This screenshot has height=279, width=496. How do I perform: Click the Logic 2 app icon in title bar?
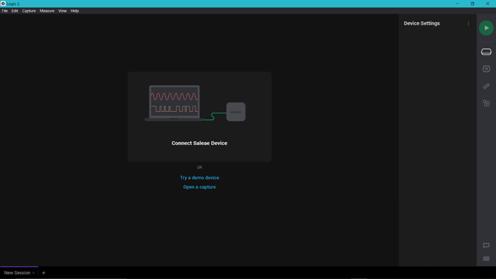(x=3, y=3)
